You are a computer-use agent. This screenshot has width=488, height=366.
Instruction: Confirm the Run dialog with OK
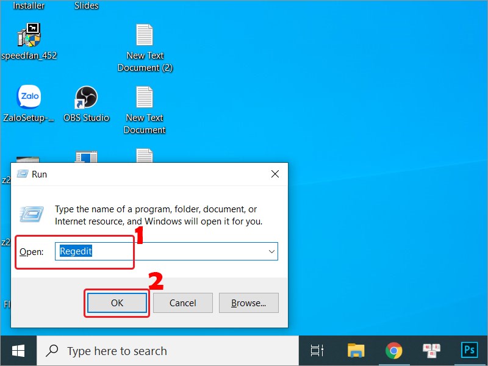click(x=117, y=303)
